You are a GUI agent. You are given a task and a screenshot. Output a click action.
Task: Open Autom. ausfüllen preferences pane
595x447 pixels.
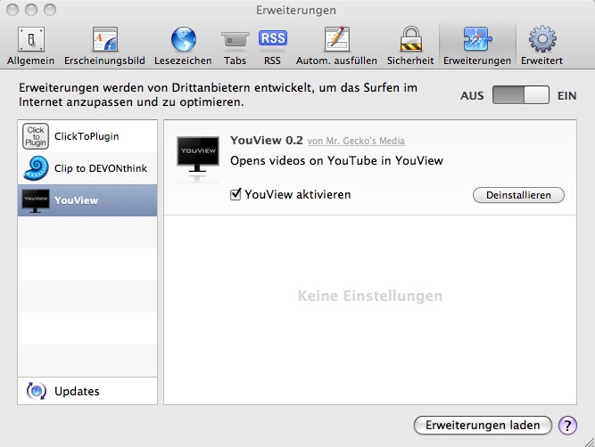(336, 45)
